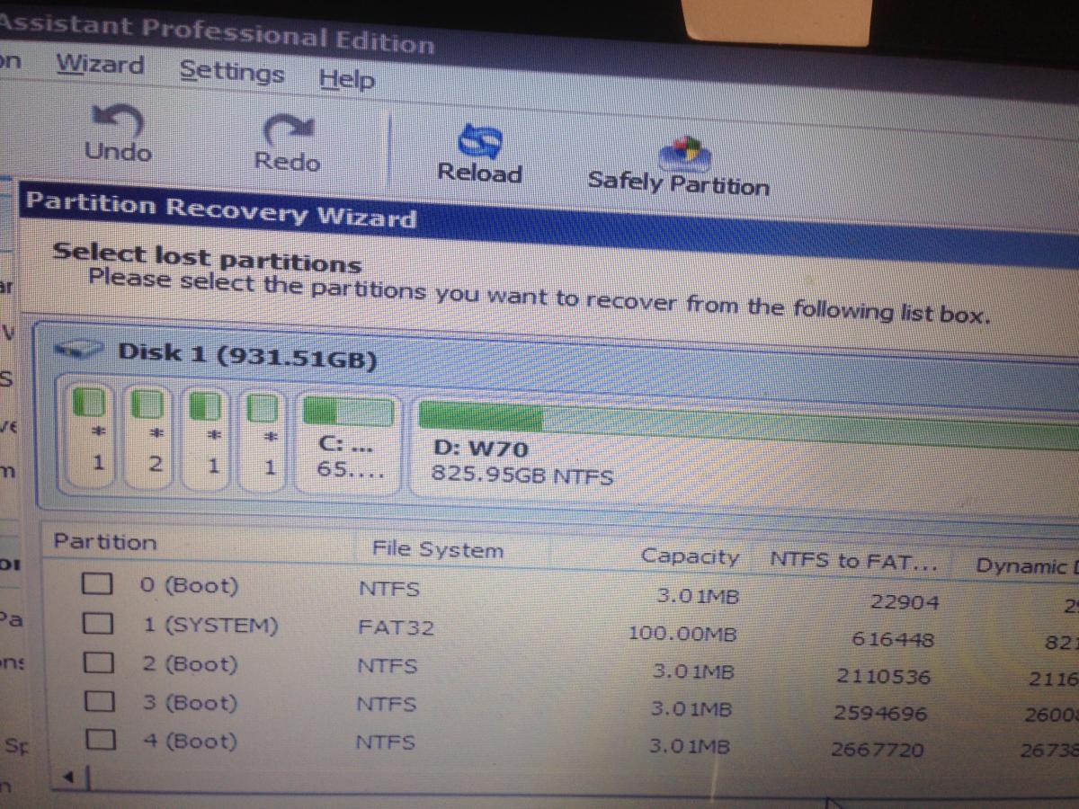The width and height of the screenshot is (1079, 809).
Task: Open the Wizard menu
Action: click(100, 65)
